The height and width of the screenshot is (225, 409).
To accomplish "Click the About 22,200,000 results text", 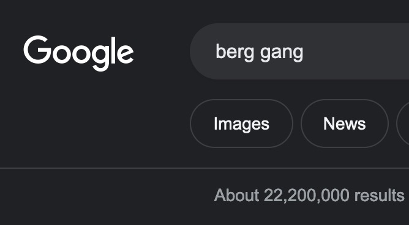I will [309, 195].
